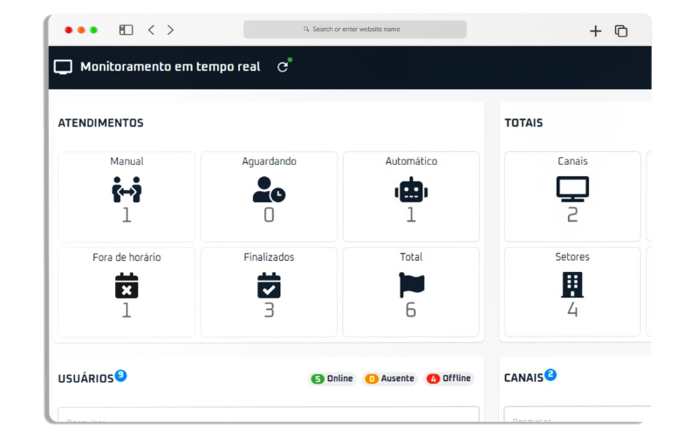Click the 'CANAIS' section heading
This screenshot has height=436, width=698.
(523, 378)
